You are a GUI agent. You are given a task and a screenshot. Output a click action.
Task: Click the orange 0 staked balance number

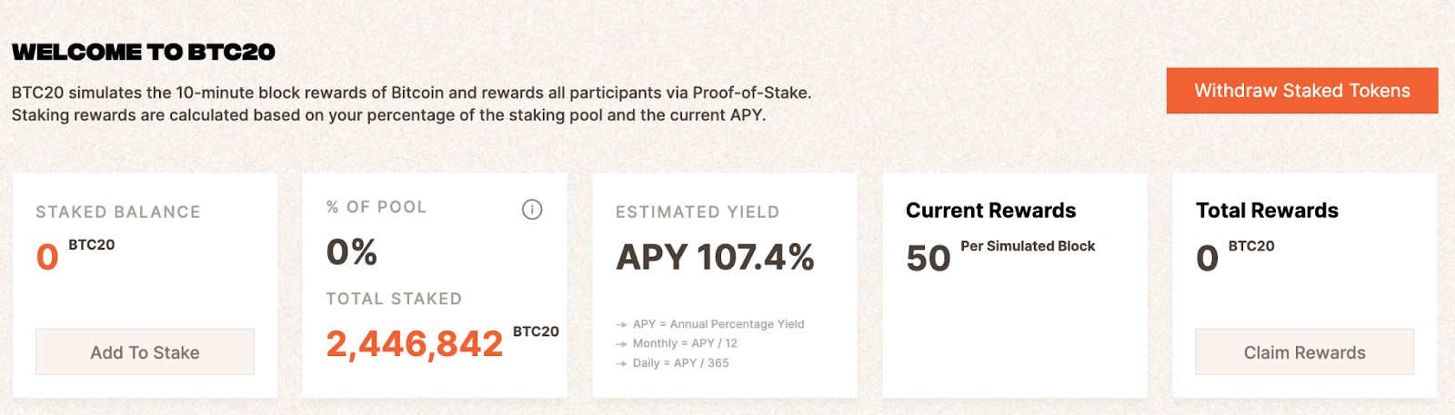pos(47,258)
